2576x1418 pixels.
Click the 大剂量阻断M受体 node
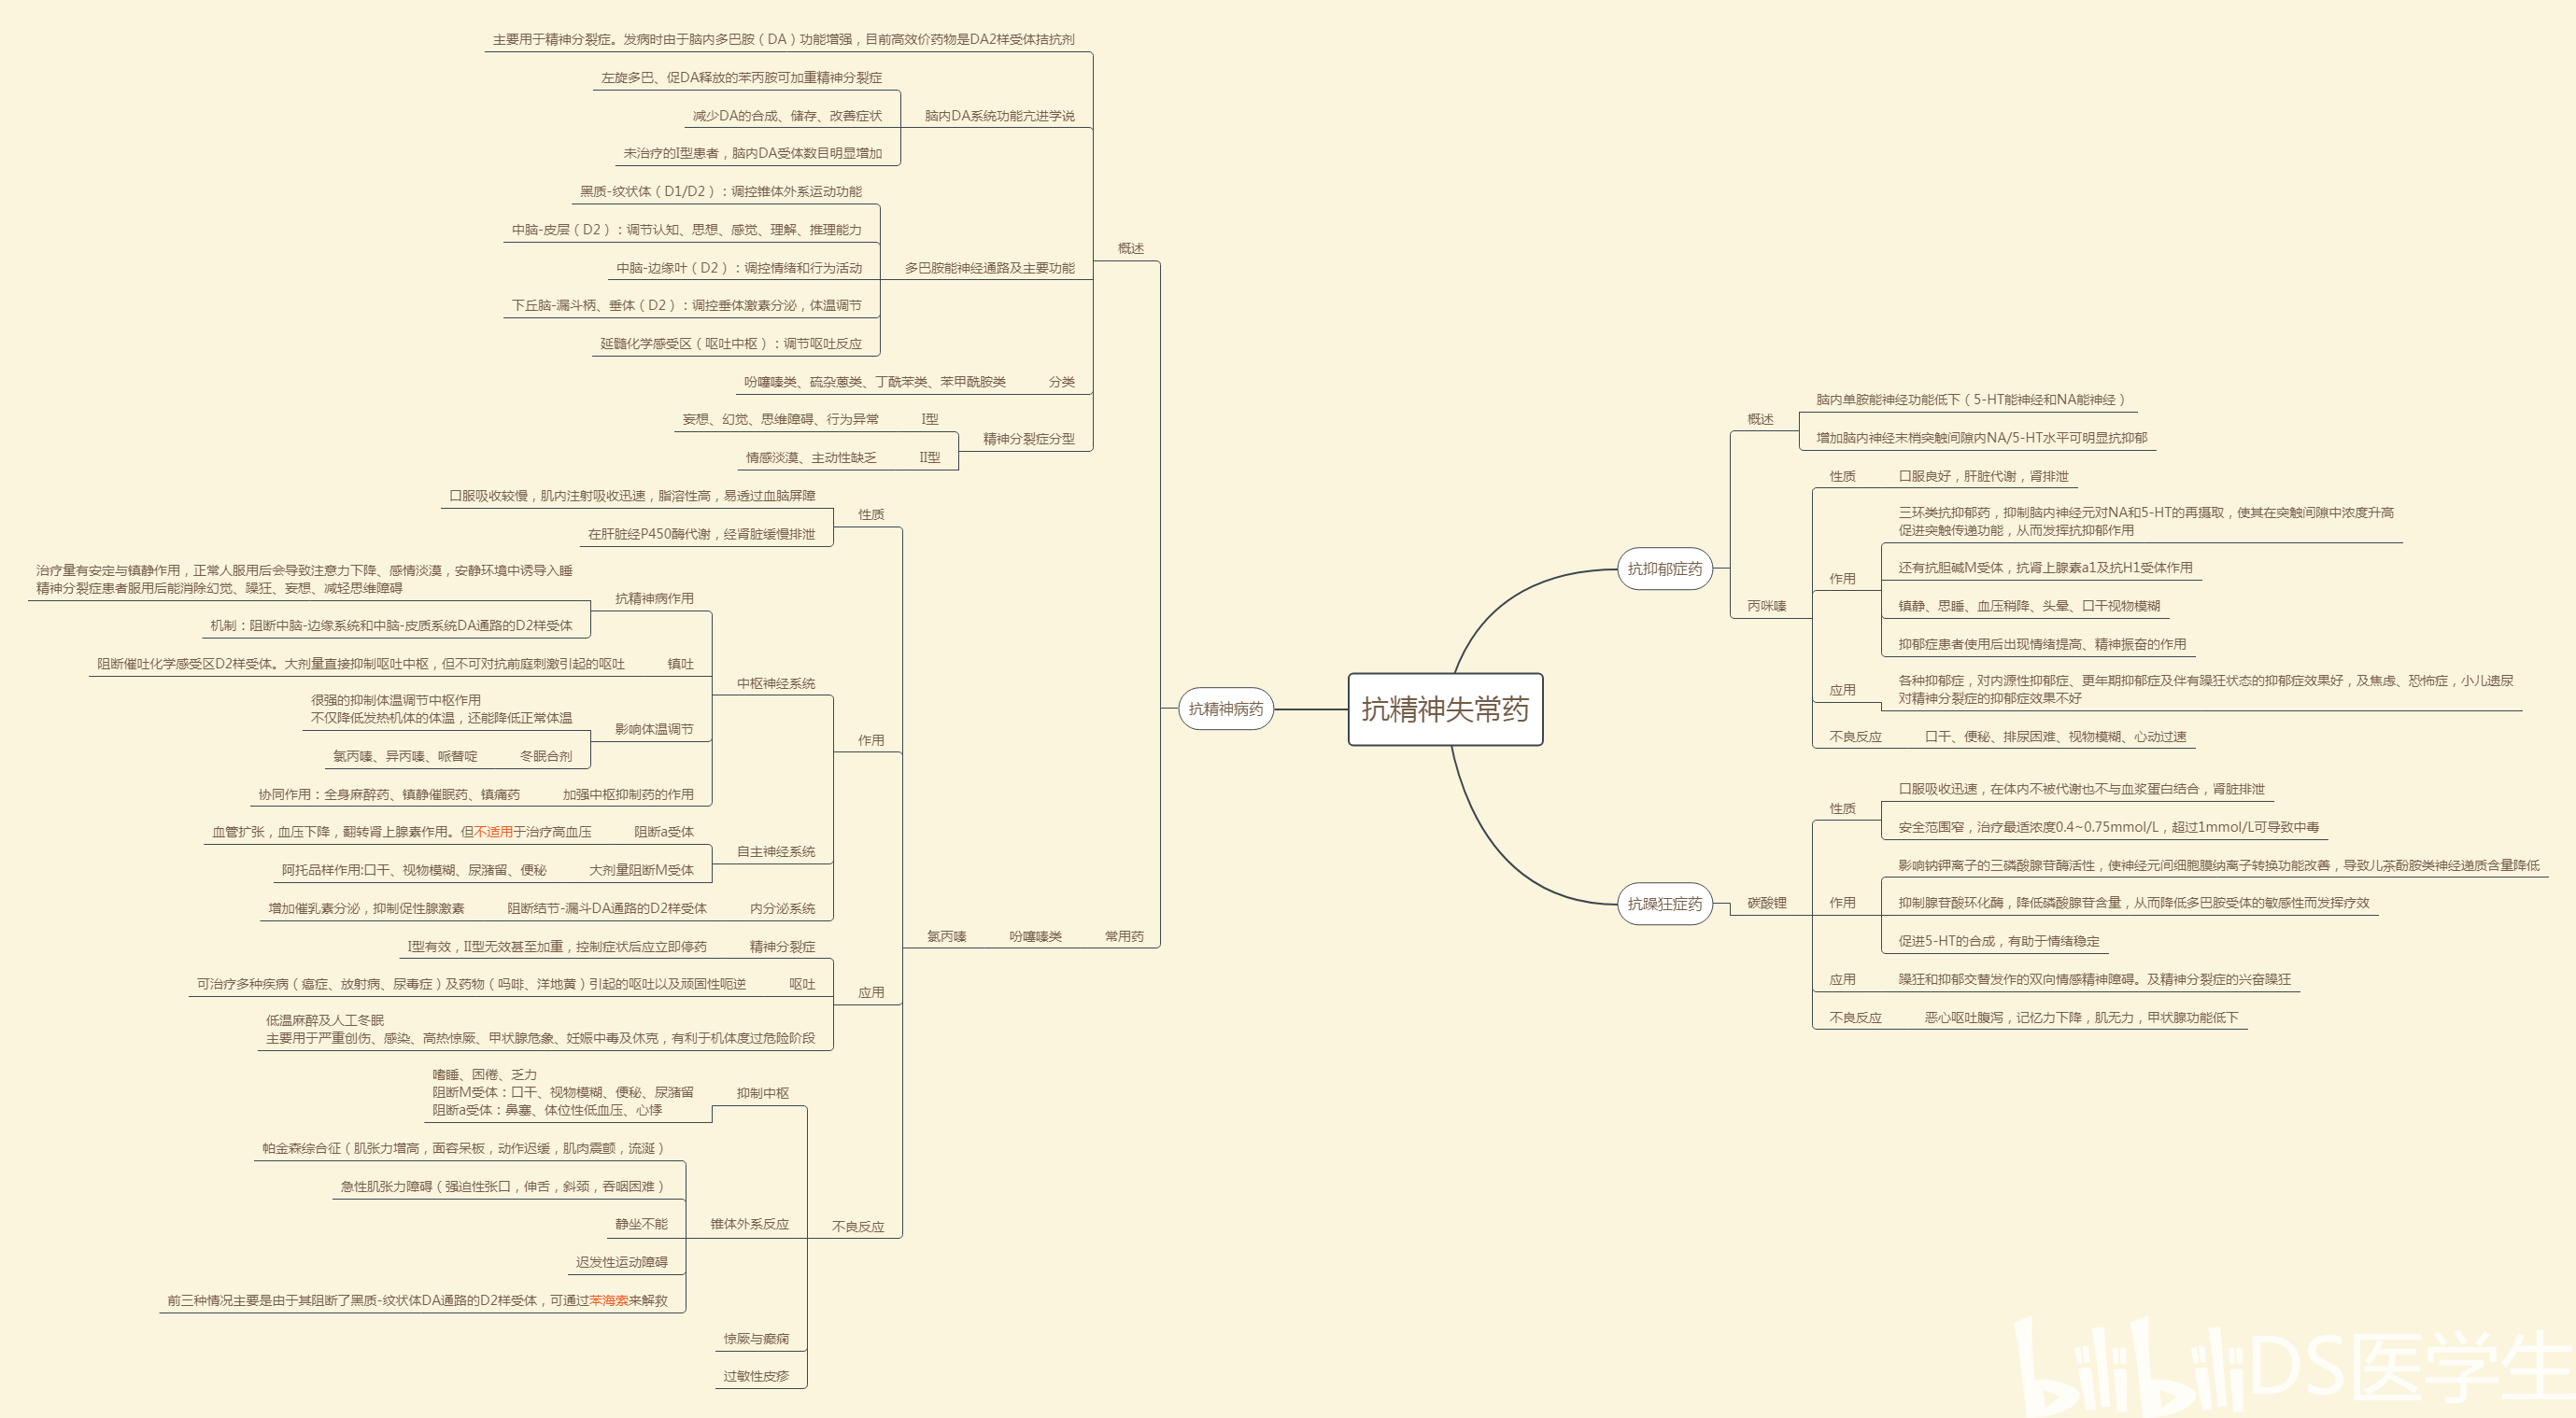[x=641, y=870]
